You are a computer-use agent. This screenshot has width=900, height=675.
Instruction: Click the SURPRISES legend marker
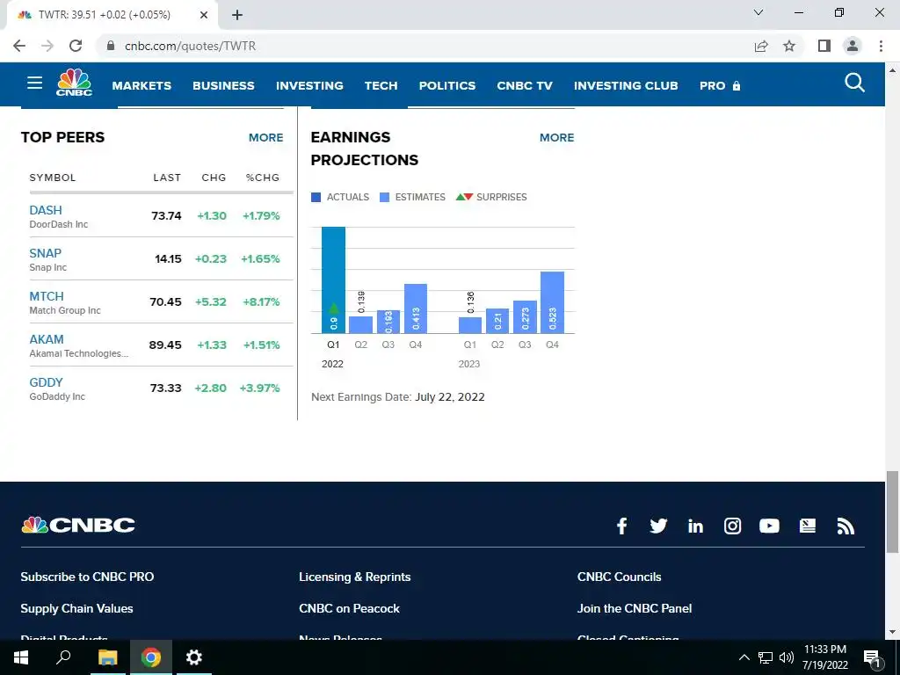click(464, 197)
